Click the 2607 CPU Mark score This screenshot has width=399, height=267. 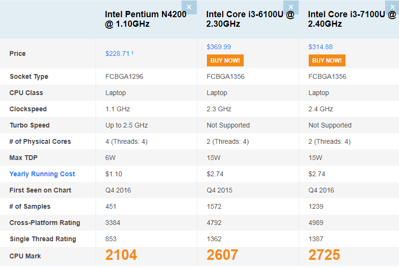click(223, 255)
